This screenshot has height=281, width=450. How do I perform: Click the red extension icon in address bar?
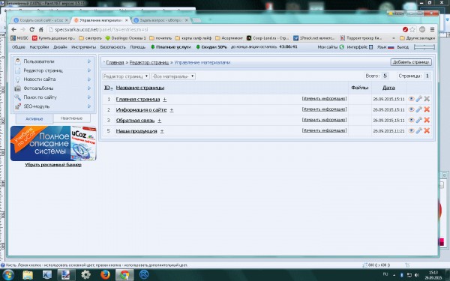(x=405, y=29)
